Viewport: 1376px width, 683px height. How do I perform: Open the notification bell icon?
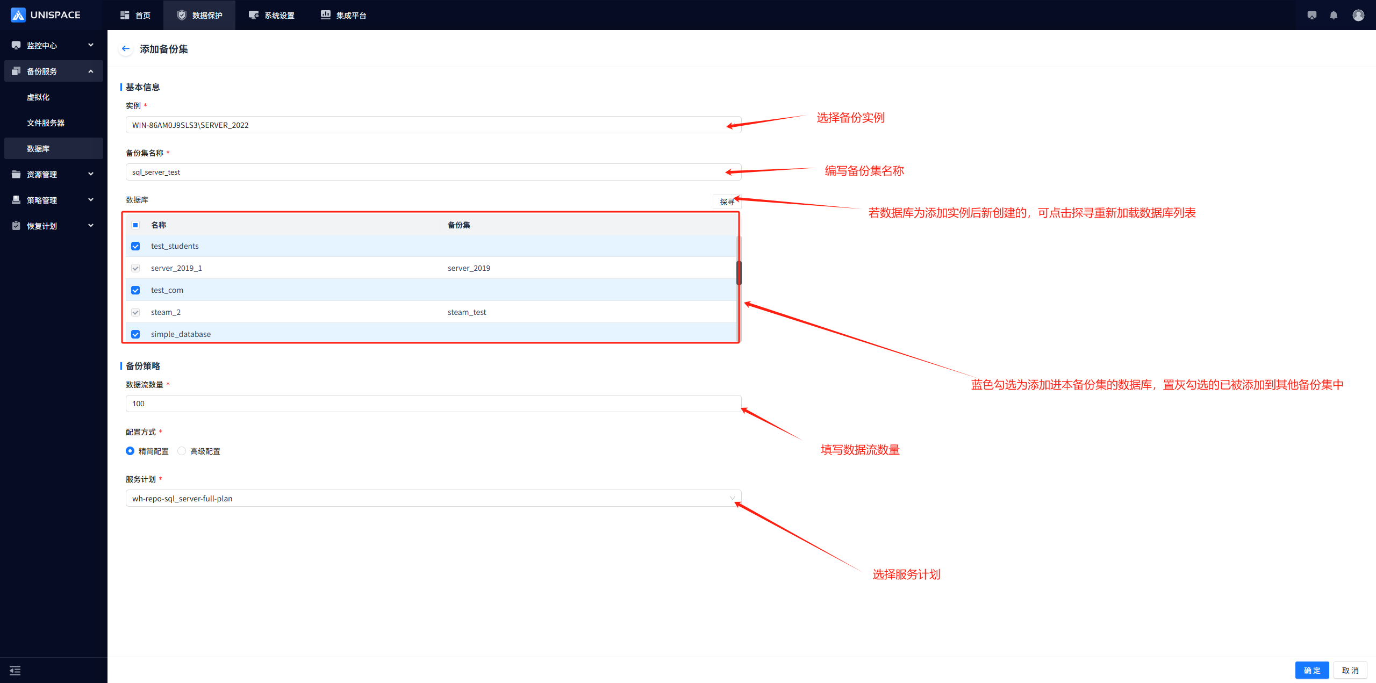click(x=1334, y=15)
